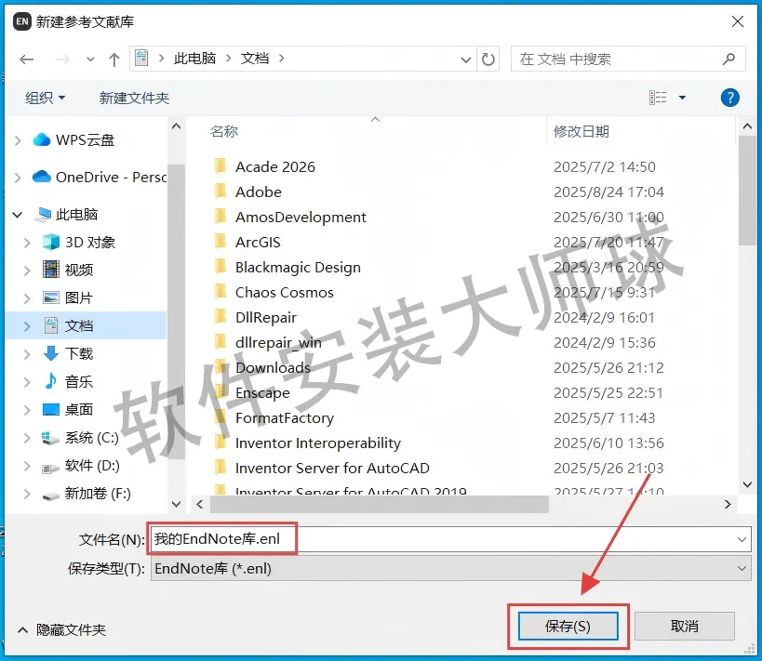Viewport: 762px width, 661px height.
Task: Open the recent locations dropdown chevron
Action: [90, 59]
